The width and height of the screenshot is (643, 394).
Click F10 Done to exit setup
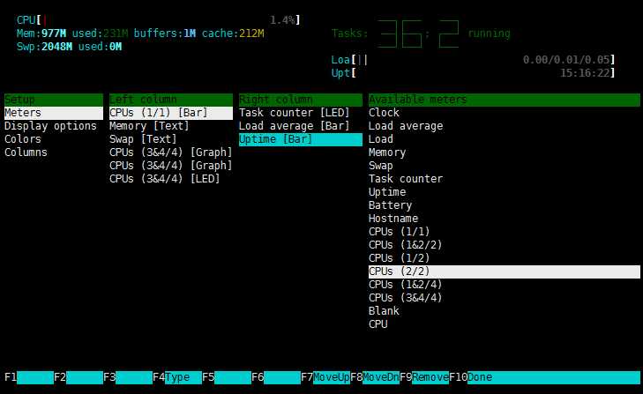[x=544, y=377]
